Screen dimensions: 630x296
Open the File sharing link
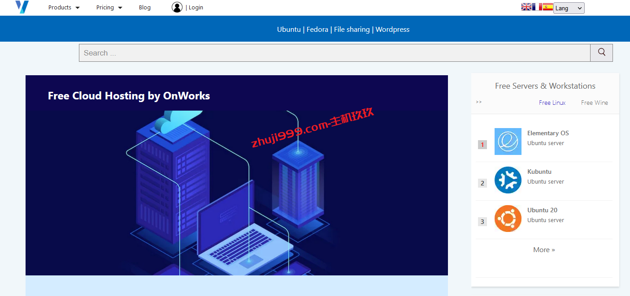click(352, 30)
